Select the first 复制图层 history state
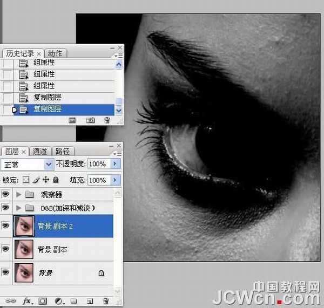 tap(48, 98)
